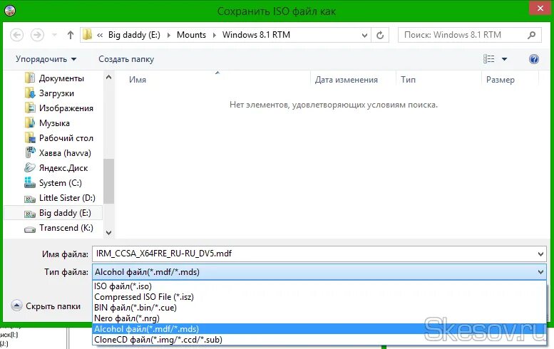Open the Упорядочить menu
The image size is (554, 349).
[46, 59]
